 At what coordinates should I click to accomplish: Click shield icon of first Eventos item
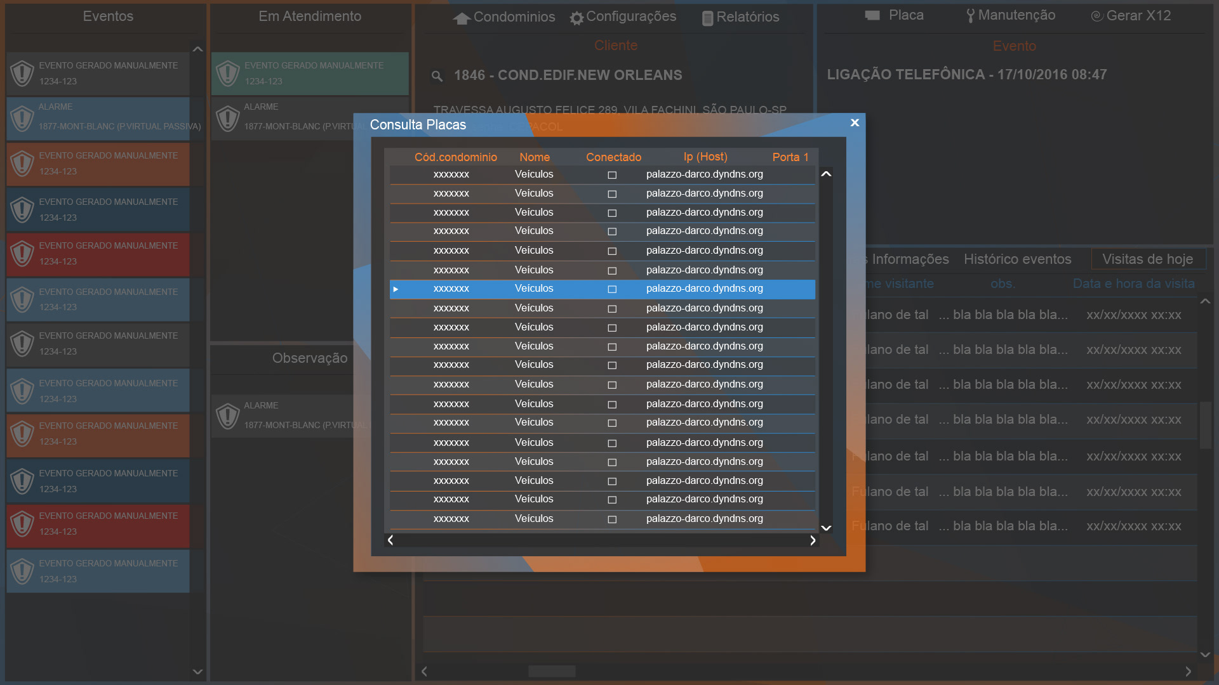22,73
